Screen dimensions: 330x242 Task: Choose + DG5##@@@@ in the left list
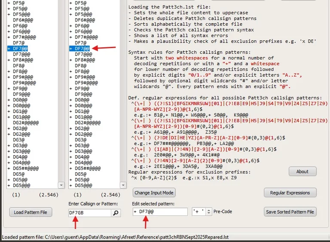tap(26, 168)
